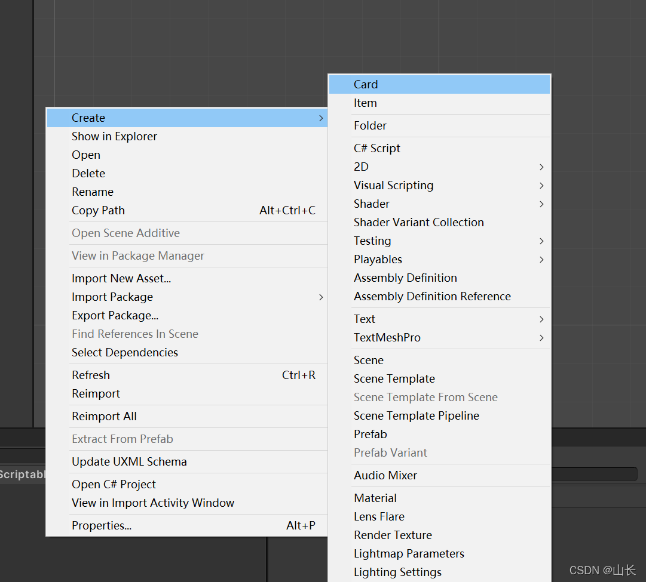This screenshot has height=582, width=646.
Task: Refresh the asset database
Action: (x=91, y=375)
